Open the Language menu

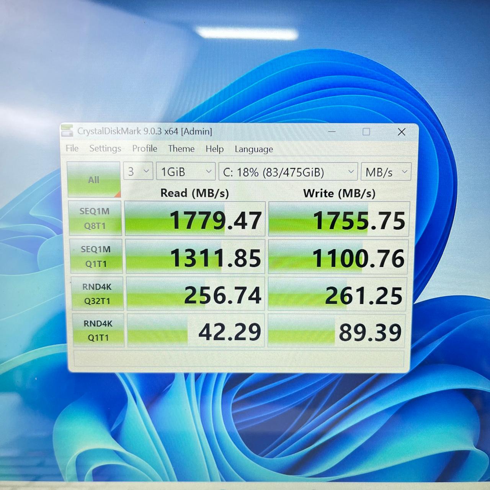point(254,149)
